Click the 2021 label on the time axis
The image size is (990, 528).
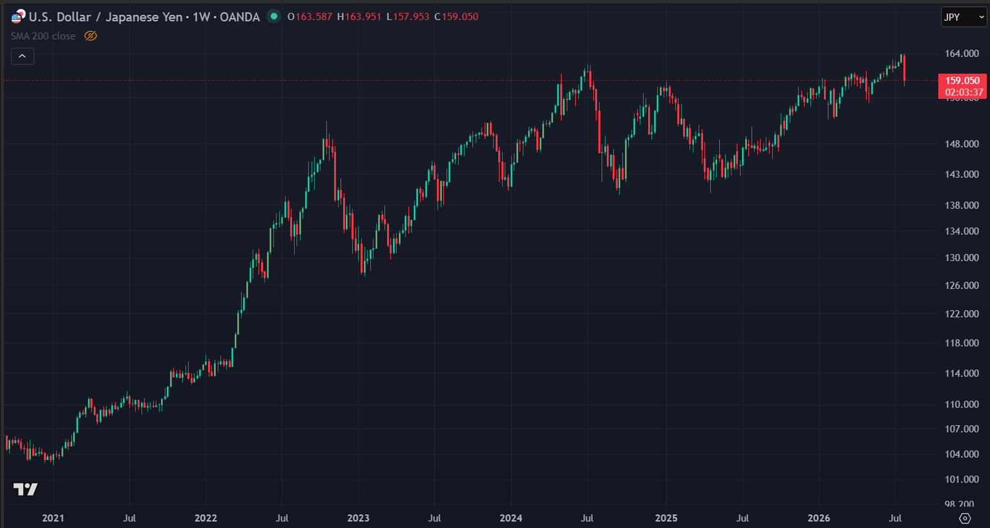(53, 518)
